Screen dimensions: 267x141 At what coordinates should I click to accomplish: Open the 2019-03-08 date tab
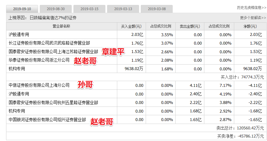[157, 9]
